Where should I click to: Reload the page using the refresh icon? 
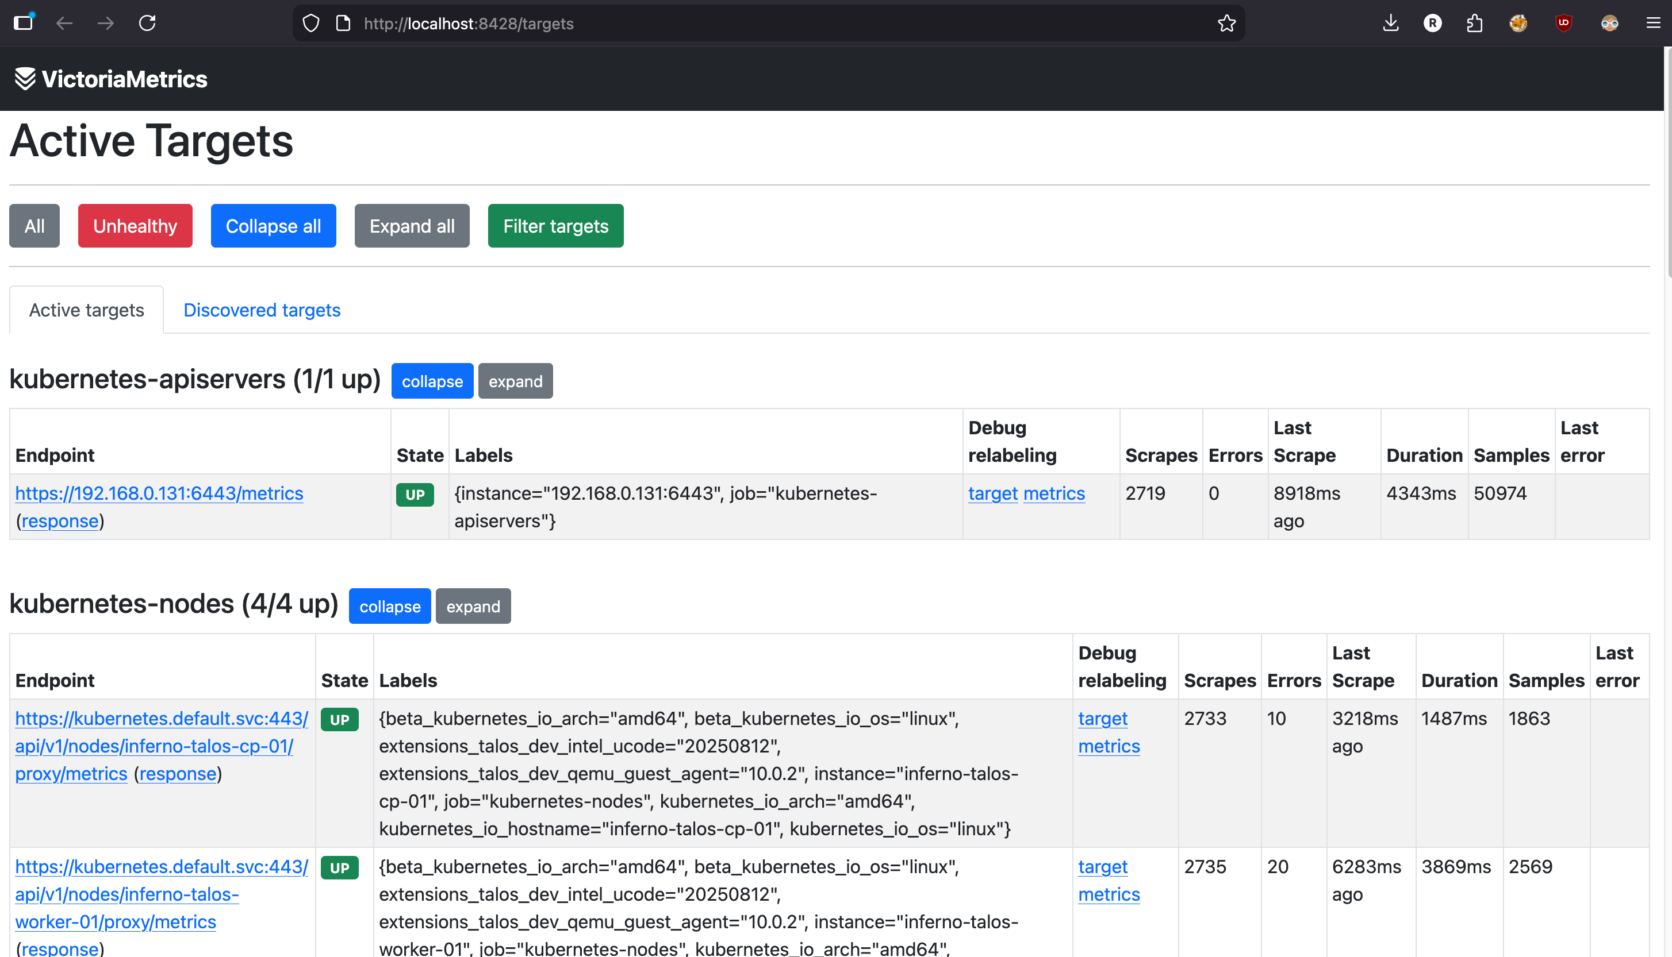coord(147,23)
